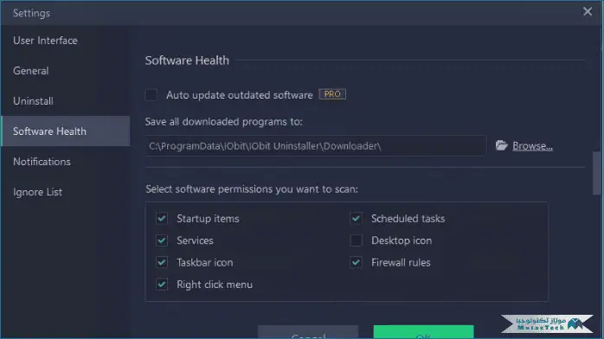Image resolution: width=604 pixels, height=339 pixels.
Task: Uncheck Scheduled tasks checkbox
Action: [x=357, y=219]
